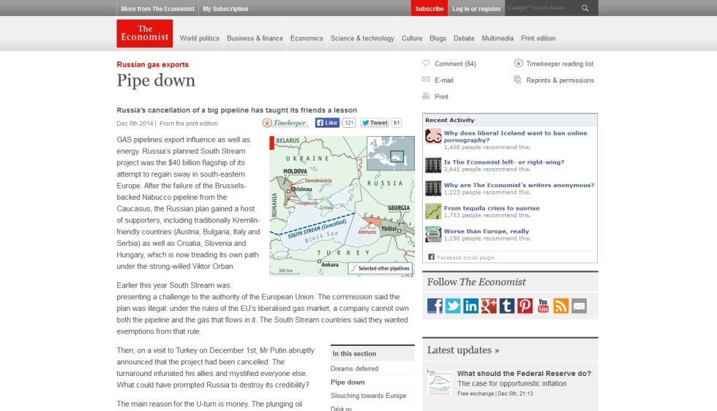
Task: Open the email newsletter envelope icon
Action: coord(579,306)
